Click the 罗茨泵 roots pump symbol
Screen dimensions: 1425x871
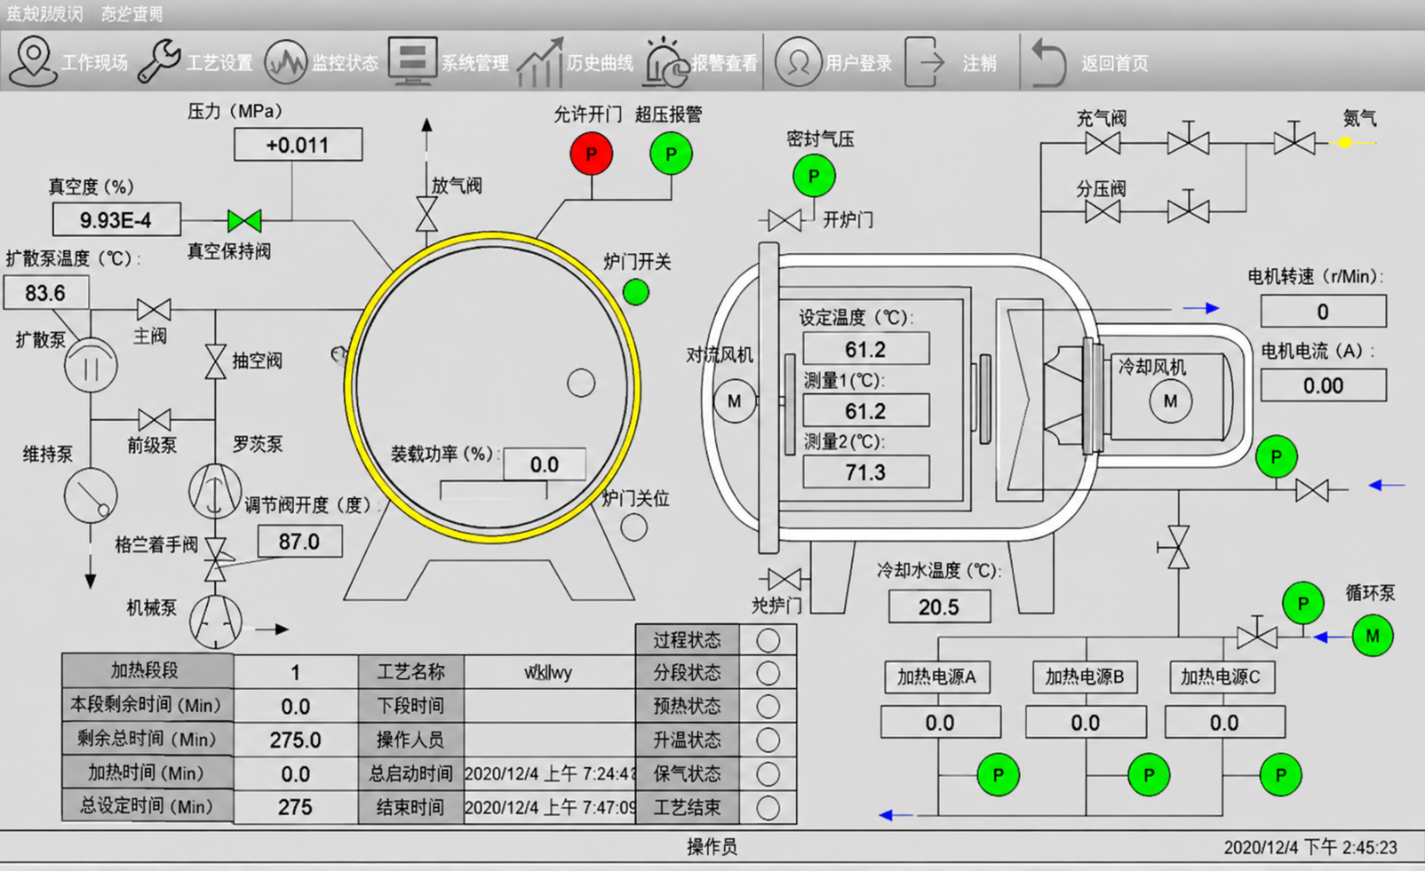215,491
